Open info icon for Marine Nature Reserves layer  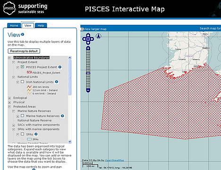point(62,116)
